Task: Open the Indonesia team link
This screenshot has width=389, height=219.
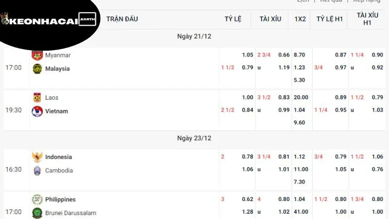Action: [58, 157]
